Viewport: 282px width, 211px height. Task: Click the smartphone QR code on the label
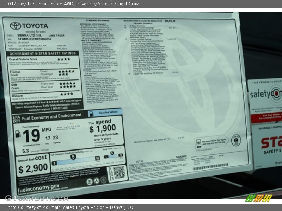(x=119, y=173)
